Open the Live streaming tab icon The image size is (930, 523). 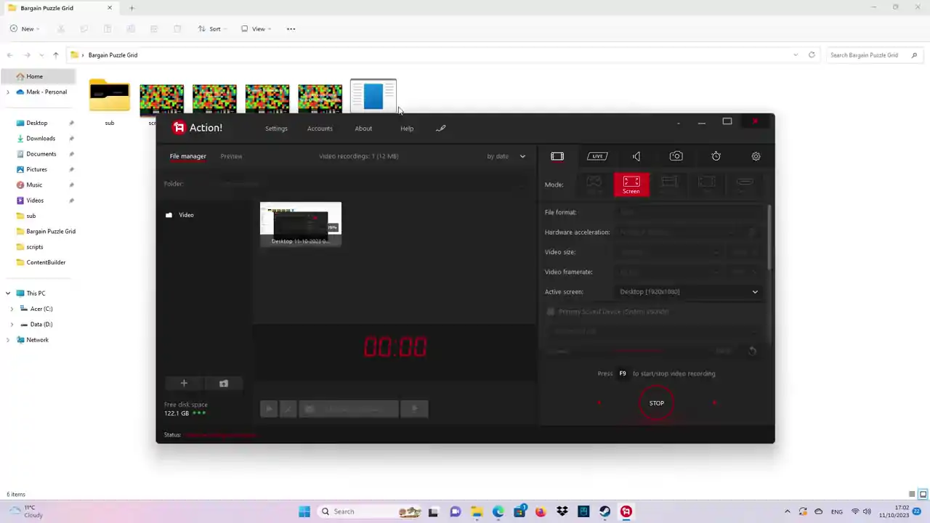point(597,156)
